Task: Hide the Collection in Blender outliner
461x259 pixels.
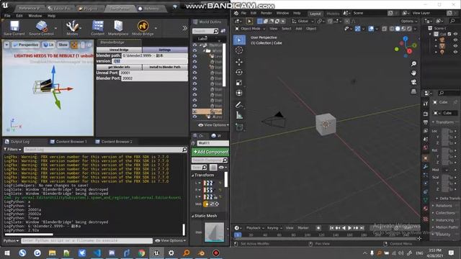Action: [455, 34]
